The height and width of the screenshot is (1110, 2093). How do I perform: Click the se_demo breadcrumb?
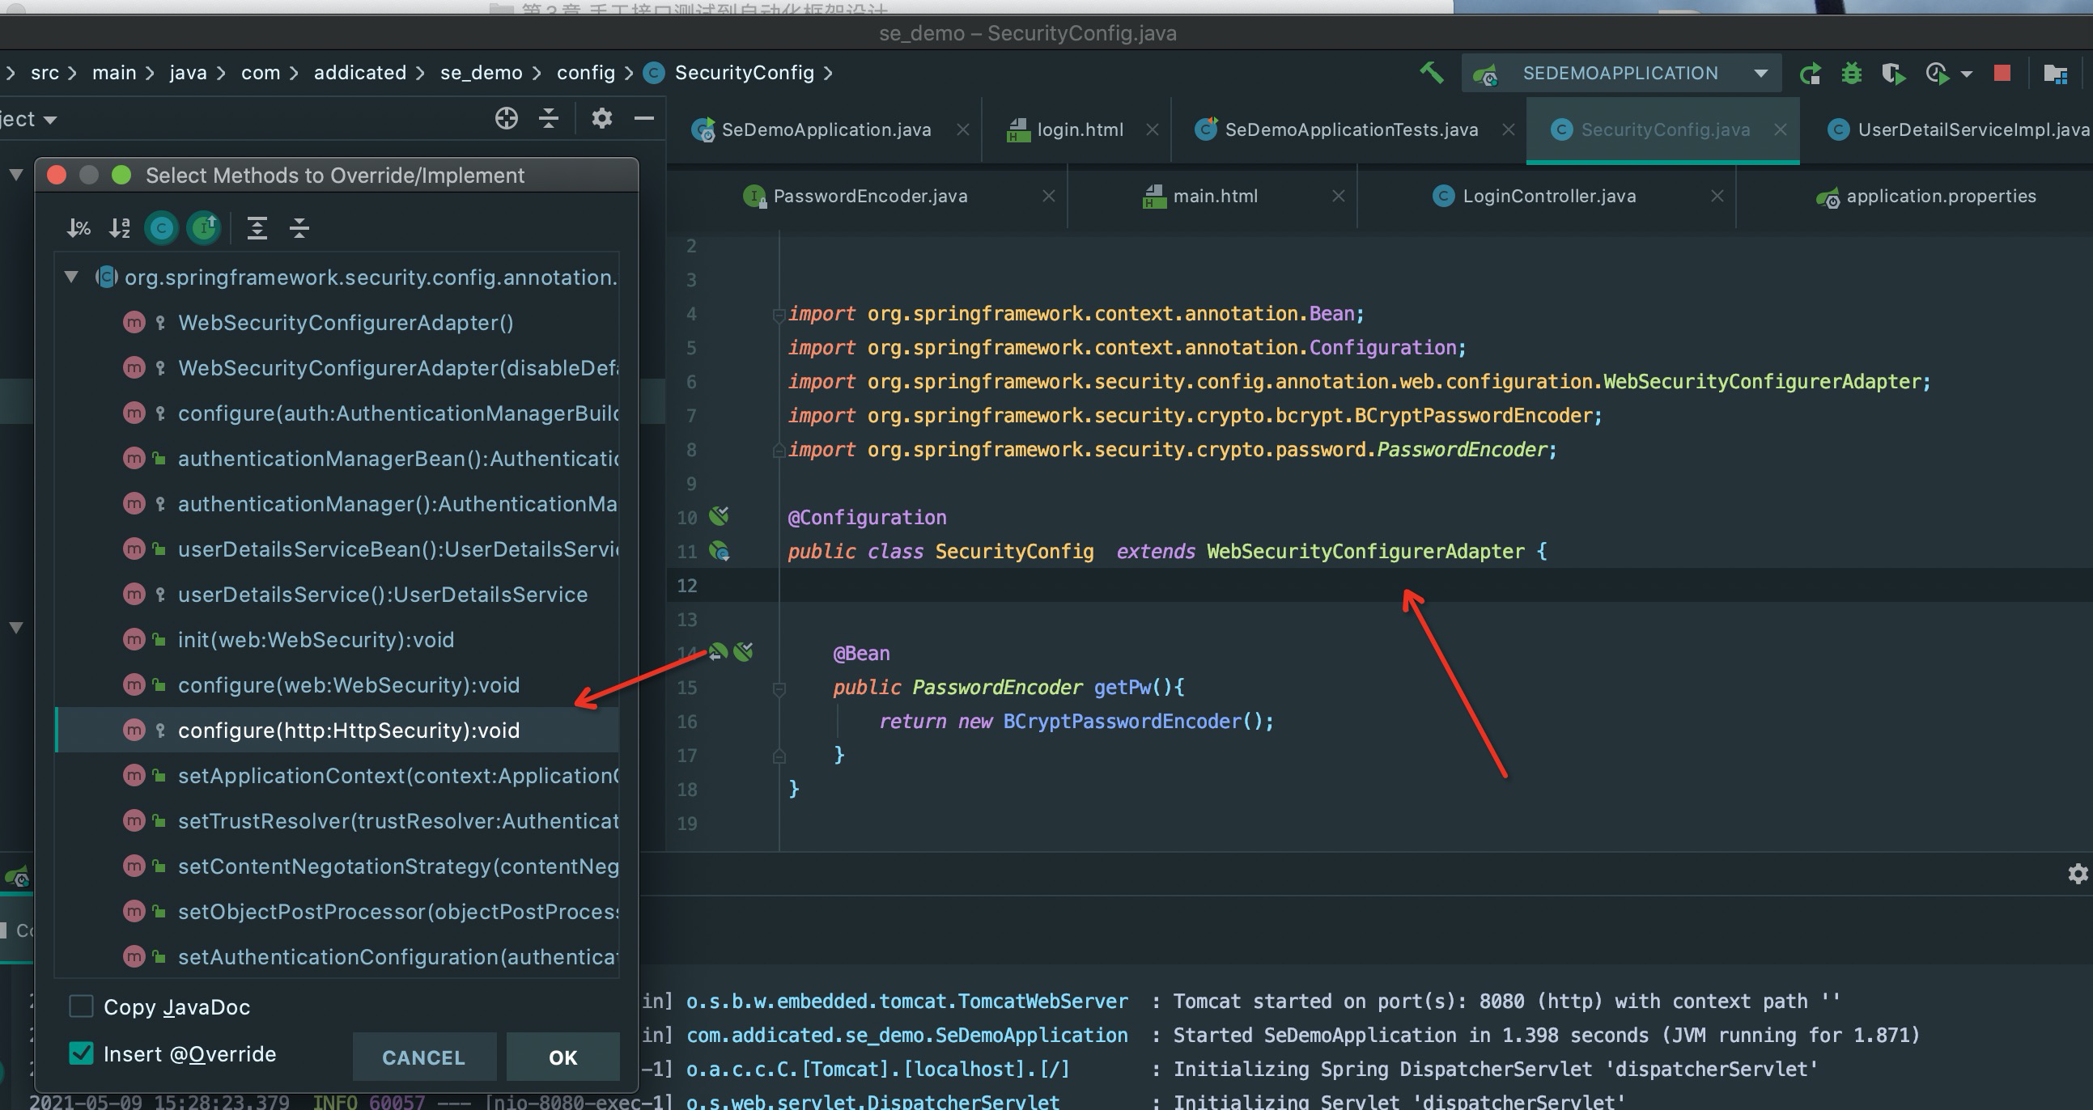point(481,73)
